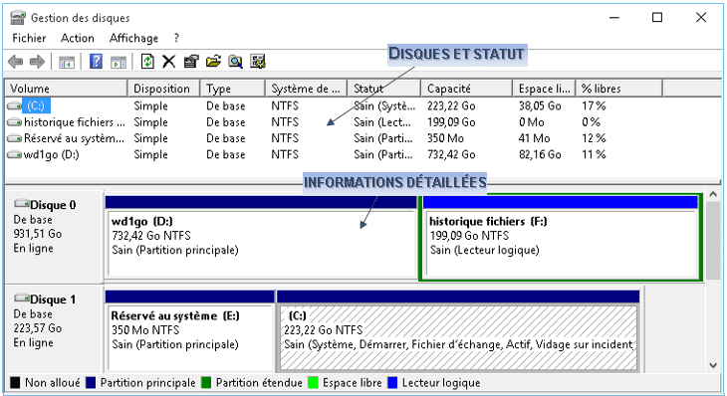Click drive icon beside Réservé au système row

coord(14,138)
